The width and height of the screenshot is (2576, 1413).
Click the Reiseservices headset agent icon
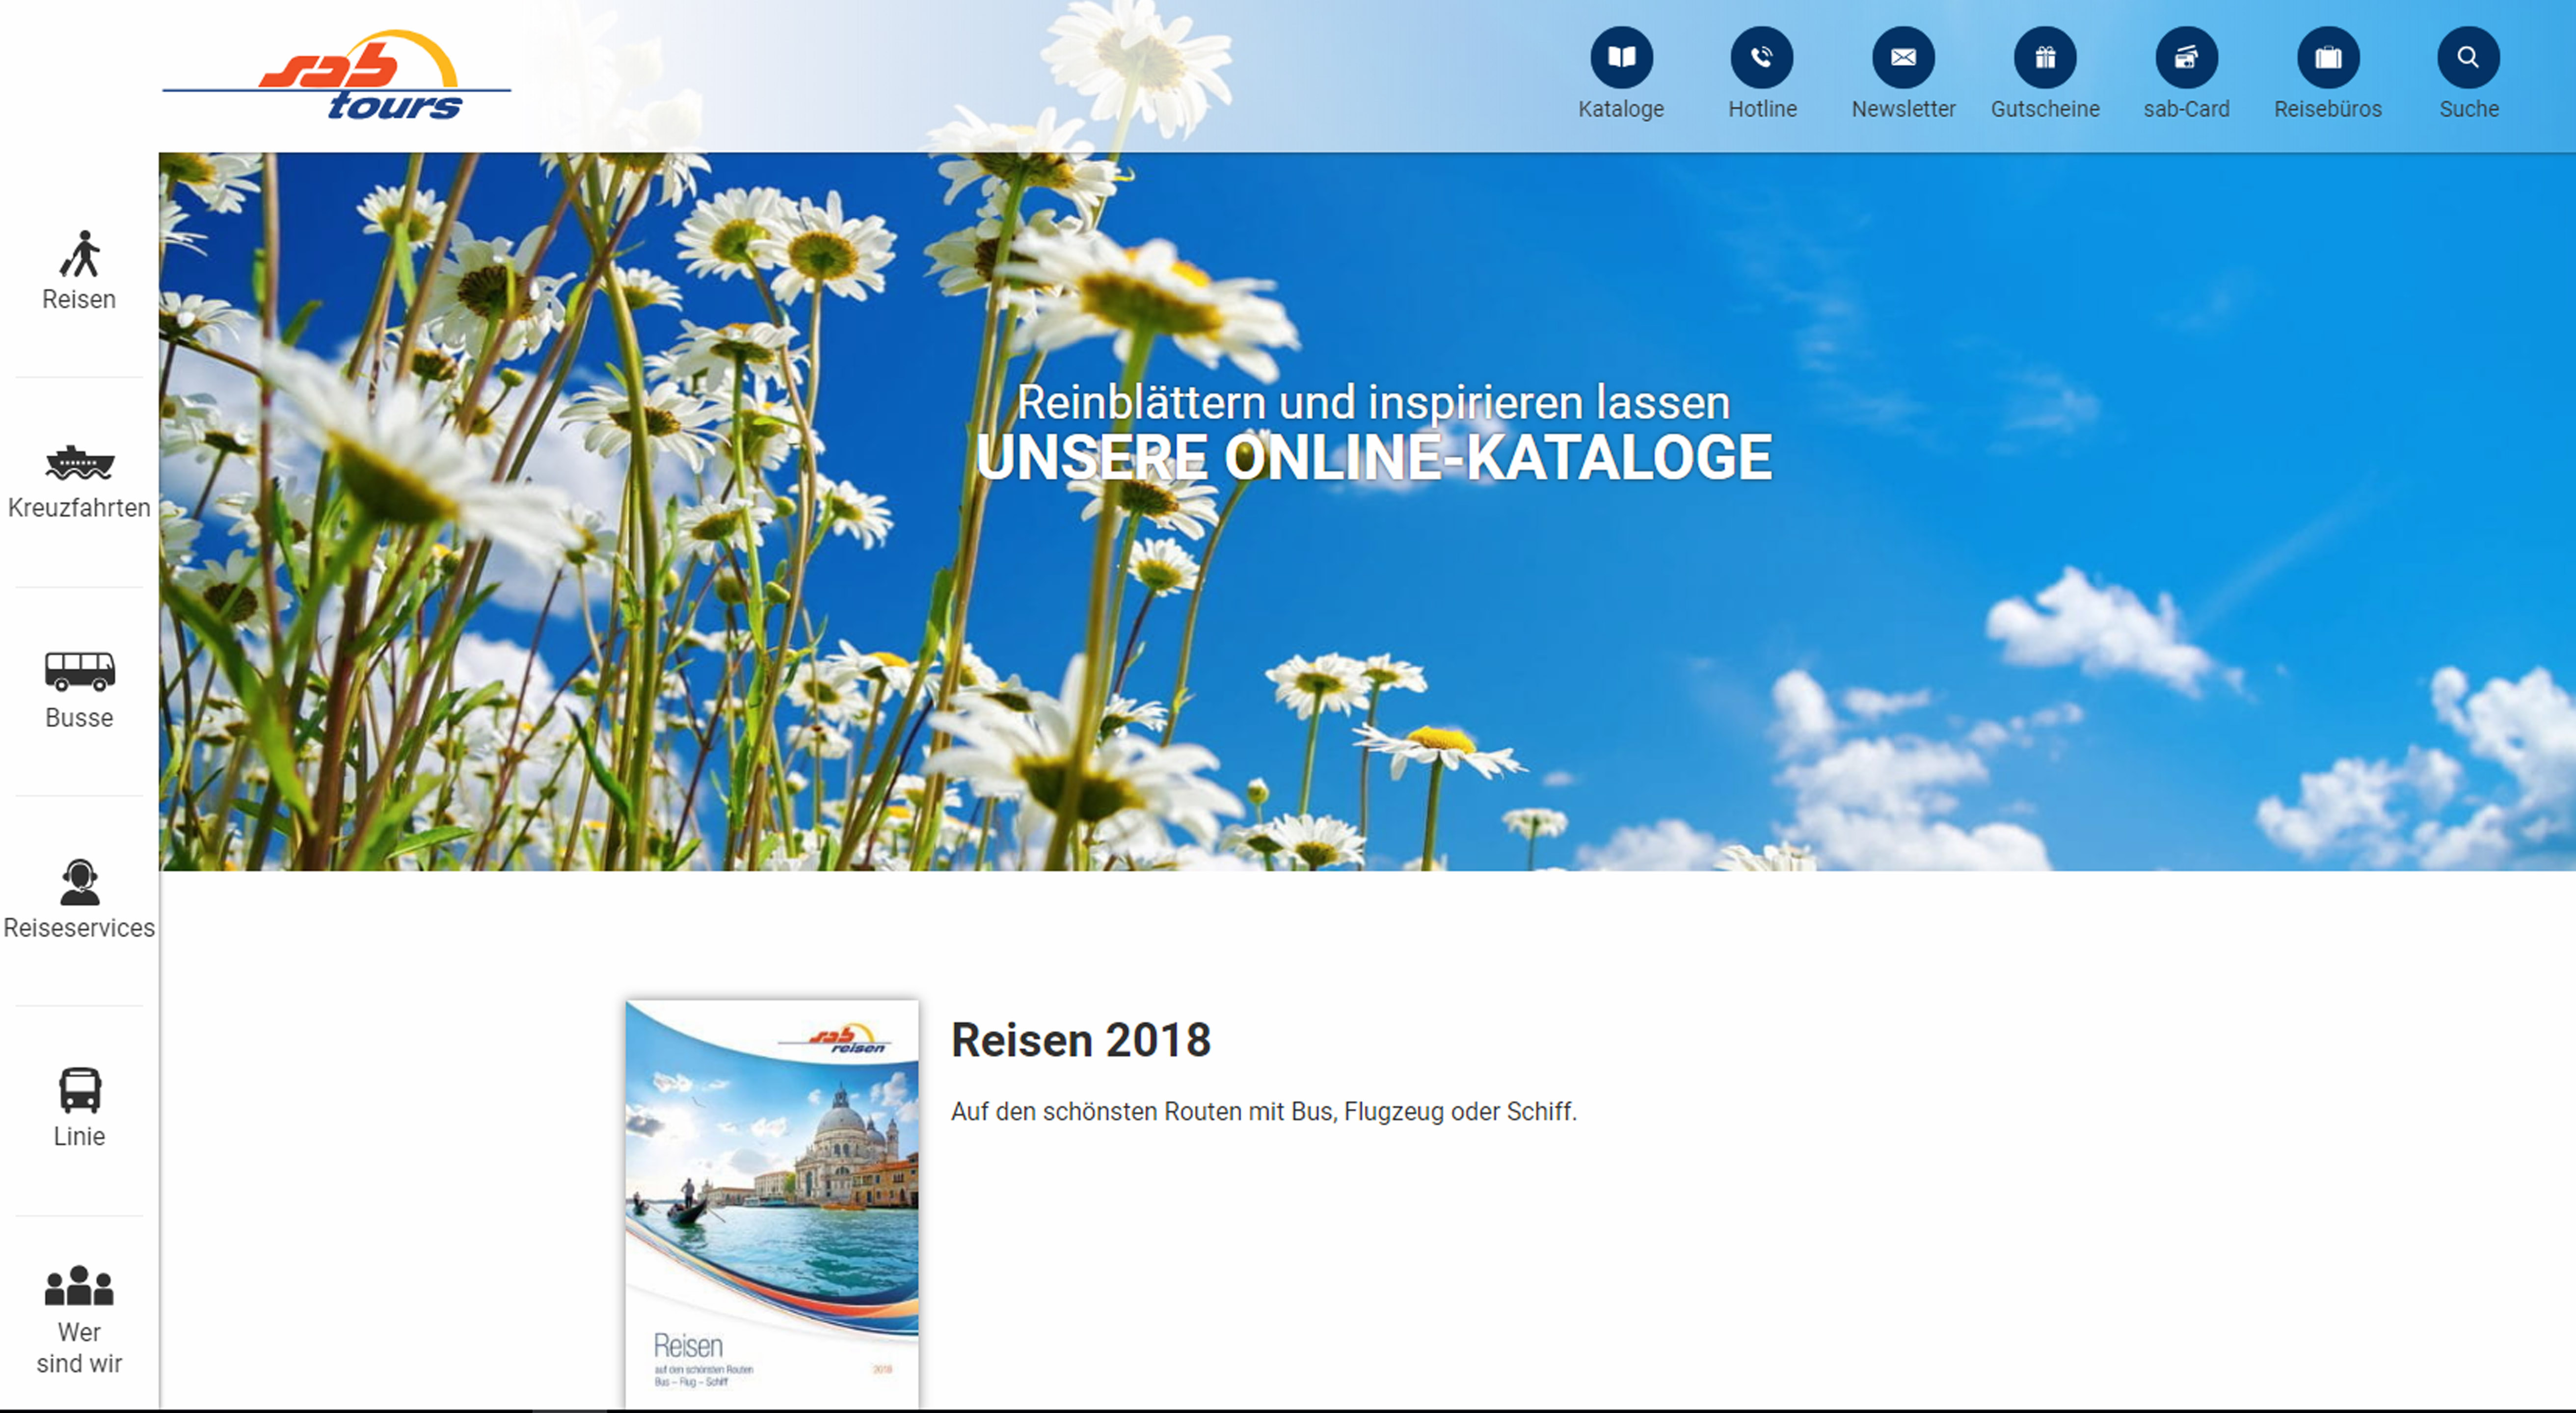coord(79,881)
